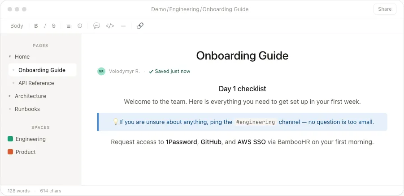This screenshot has width=404, height=196.
Task: Insert a horizontal divider line
Action: click(x=123, y=26)
